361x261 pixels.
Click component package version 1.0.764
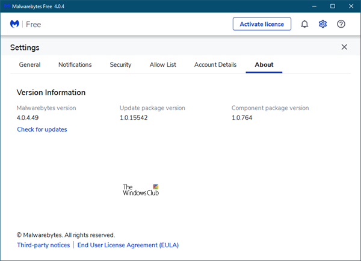[242, 118]
